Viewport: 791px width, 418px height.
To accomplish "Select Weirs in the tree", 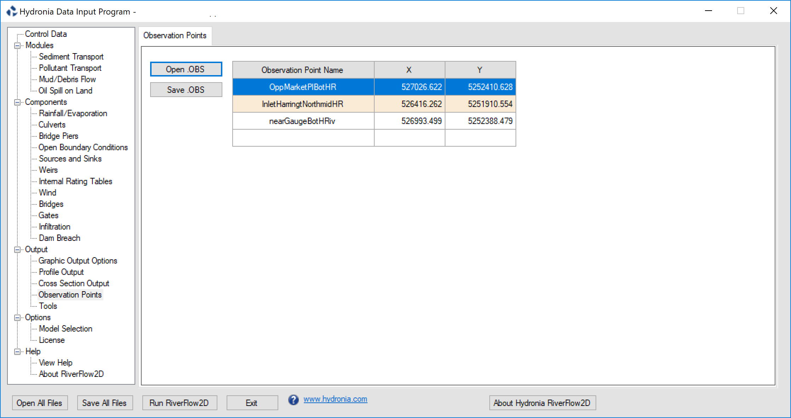I will [x=48, y=170].
